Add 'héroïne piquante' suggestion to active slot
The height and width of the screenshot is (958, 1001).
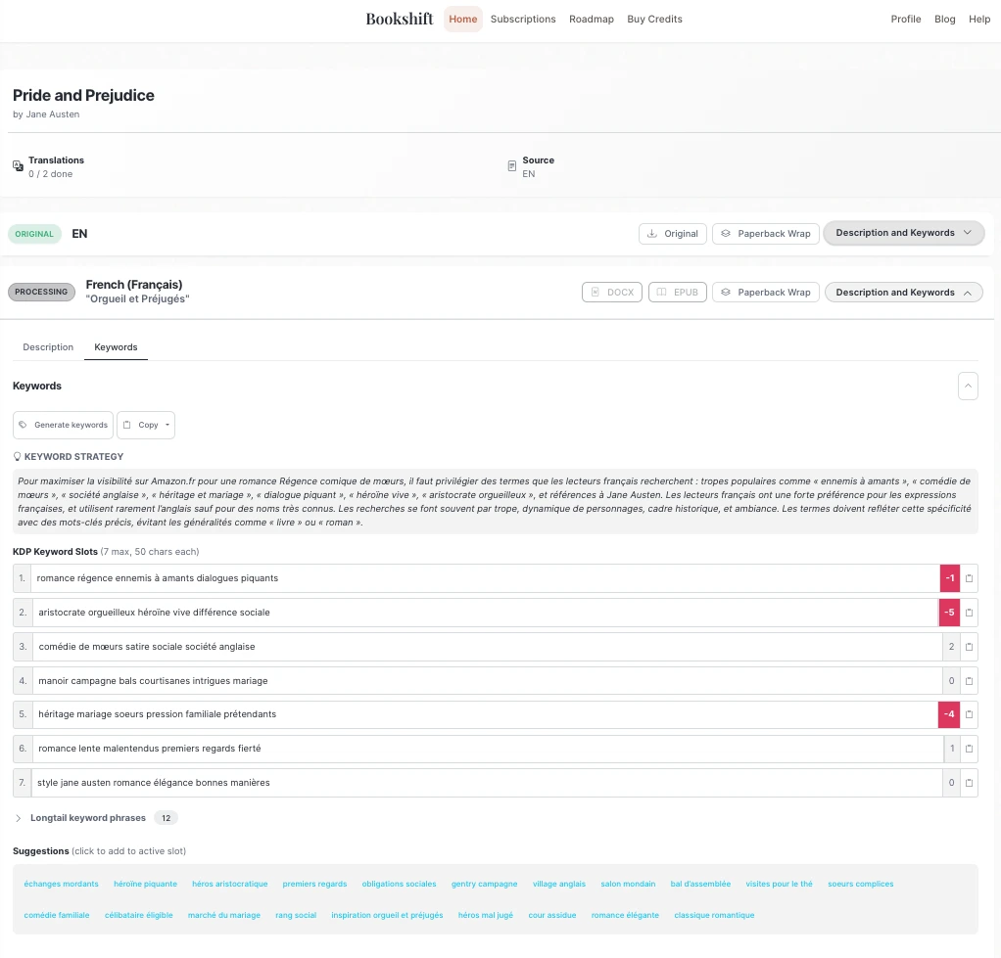point(145,884)
